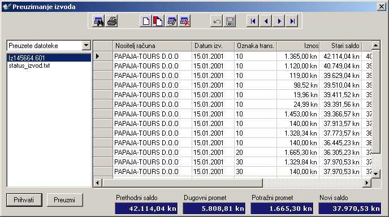
Task: Open the Preuzete datoteke dropdown
Action: coord(86,45)
